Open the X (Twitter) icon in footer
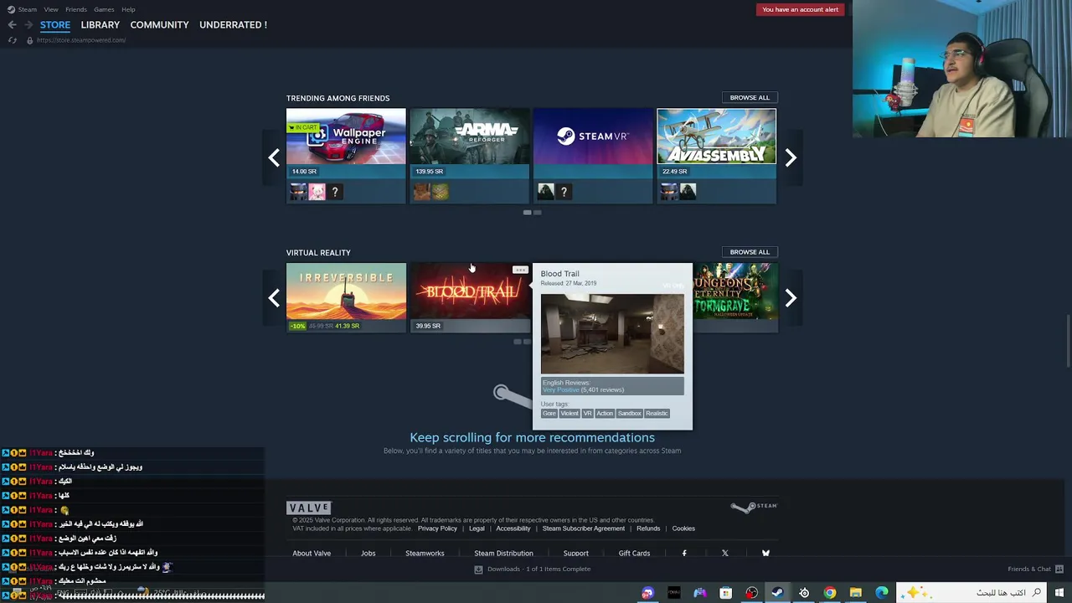1072x603 pixels. (725, 553)
